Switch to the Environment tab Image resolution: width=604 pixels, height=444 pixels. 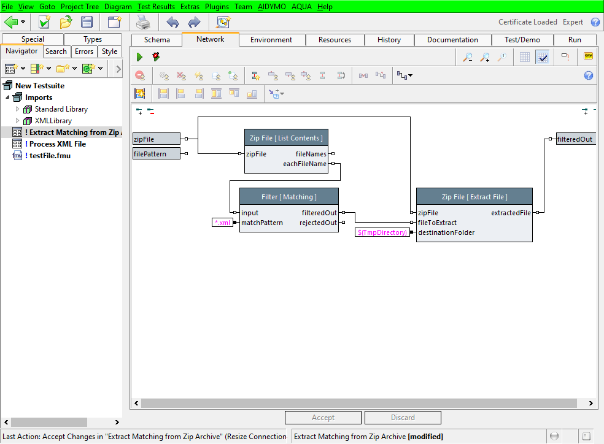pyautogui.click(x=271, y=40)
